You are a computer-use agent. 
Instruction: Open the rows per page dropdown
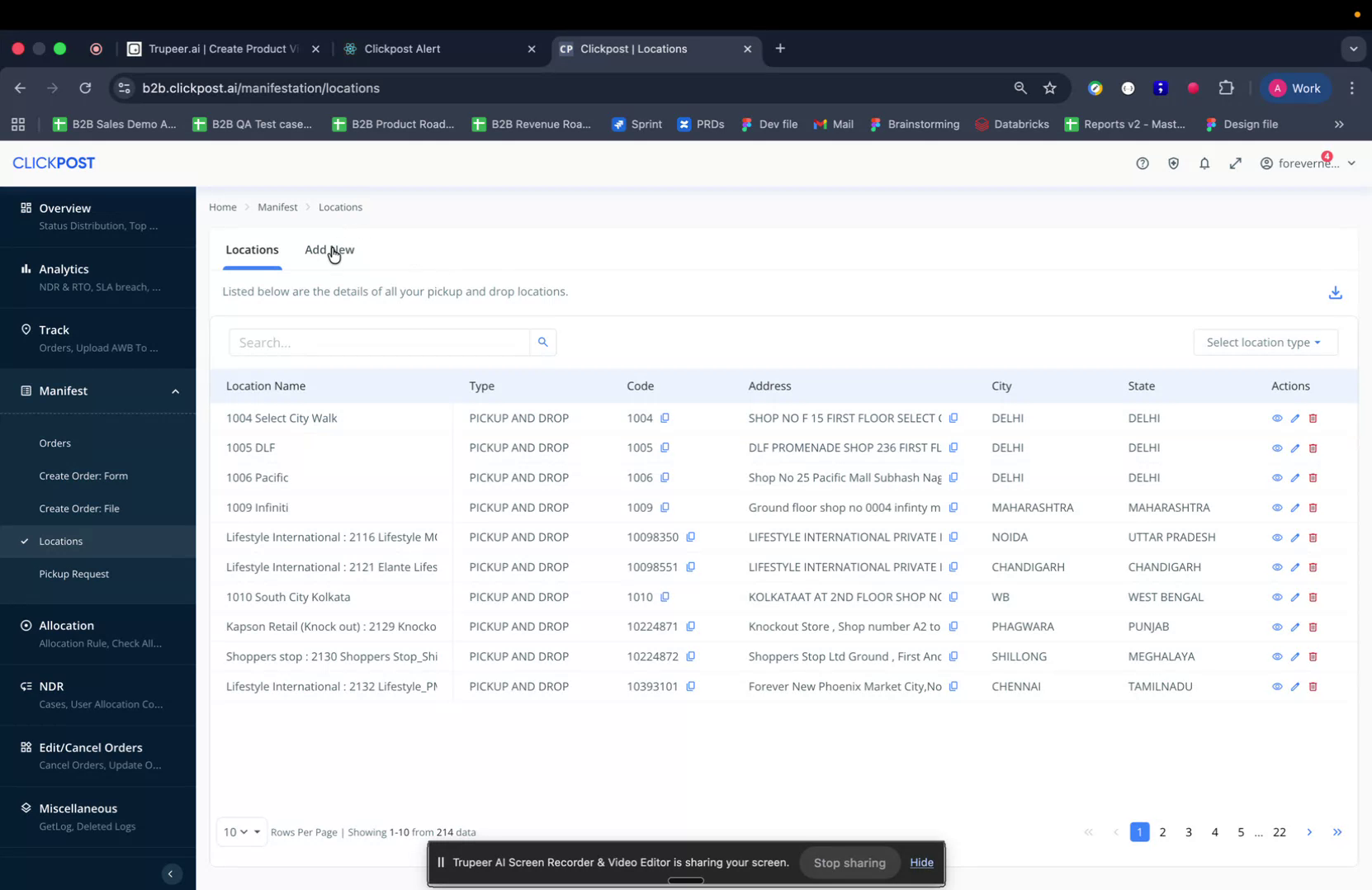pos(241,832)
